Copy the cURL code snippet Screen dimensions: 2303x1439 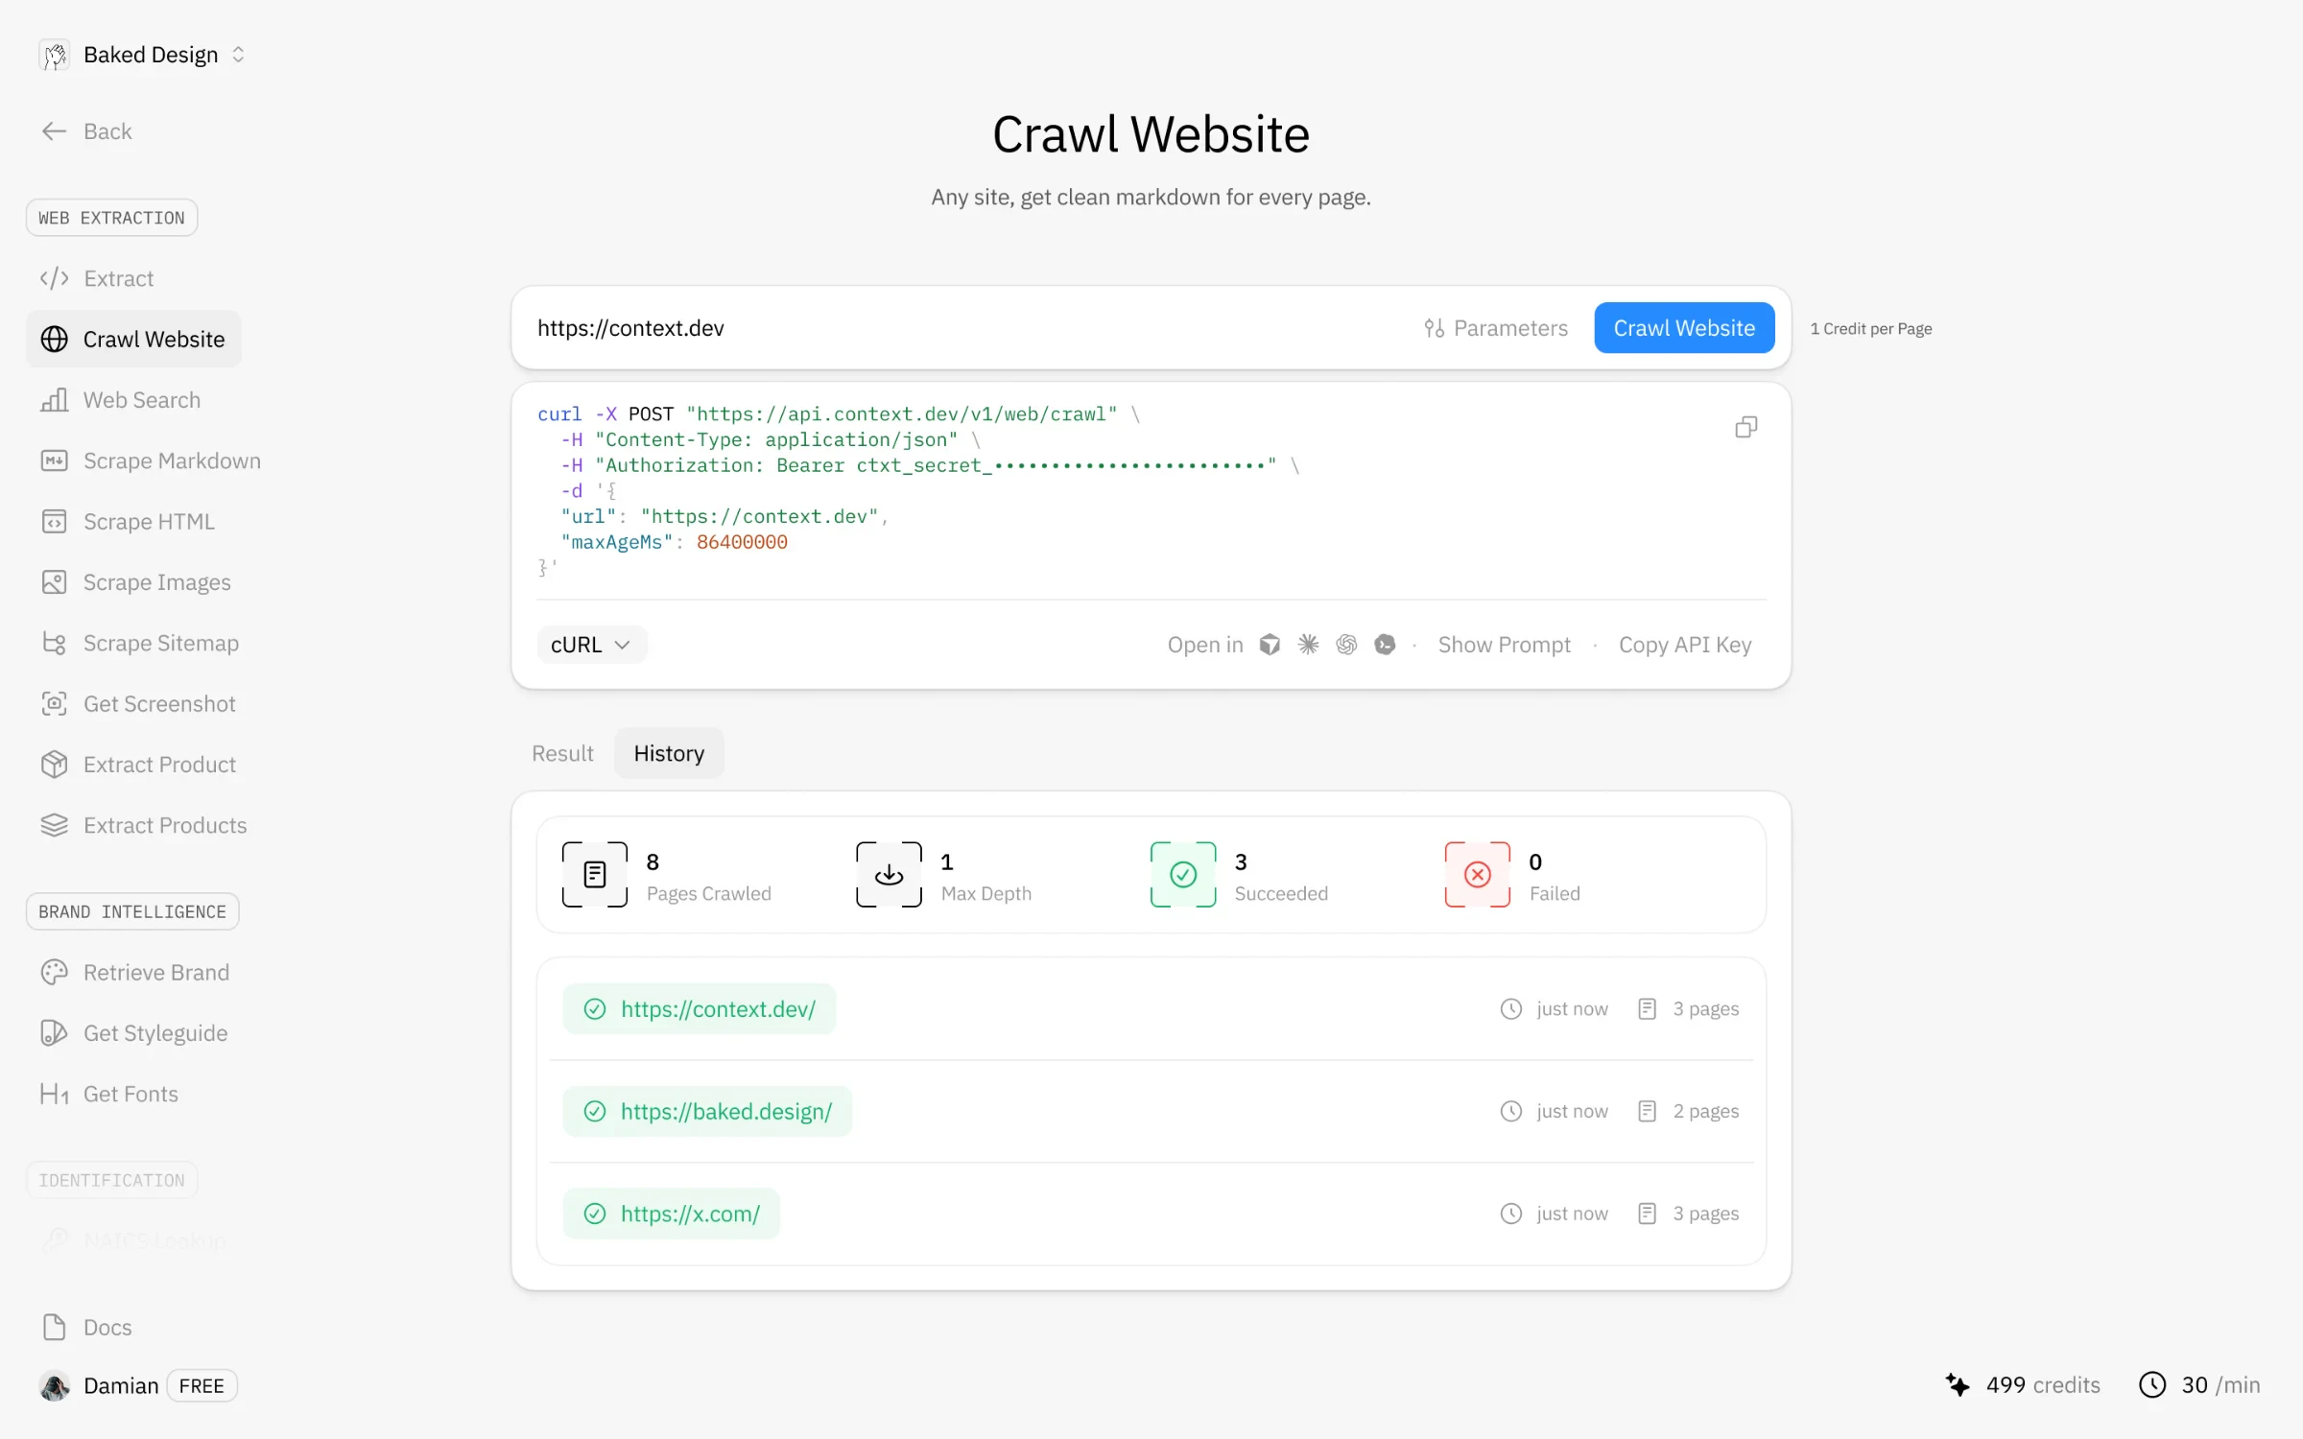(x=1745, y=427)
